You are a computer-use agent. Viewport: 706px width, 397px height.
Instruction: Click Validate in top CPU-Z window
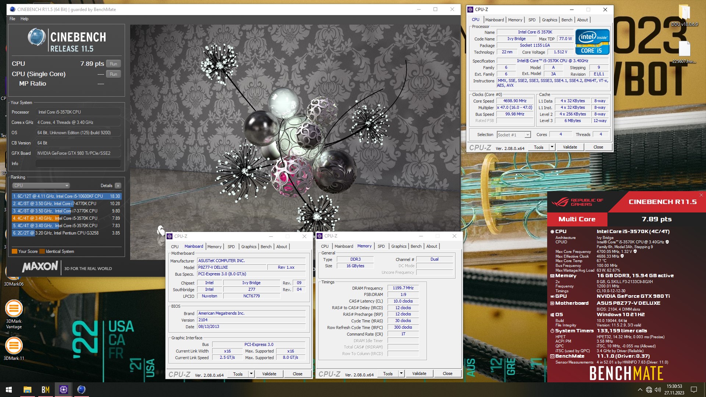[x=570, y=147]
